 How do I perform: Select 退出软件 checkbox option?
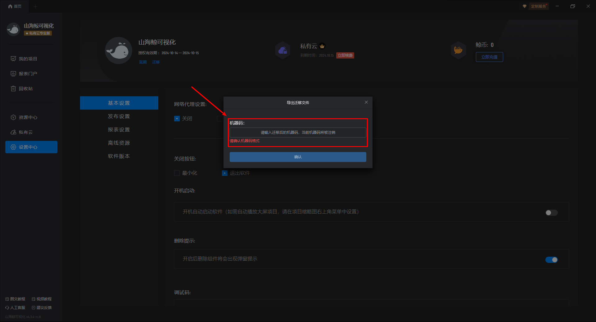(x=225, y=173)
